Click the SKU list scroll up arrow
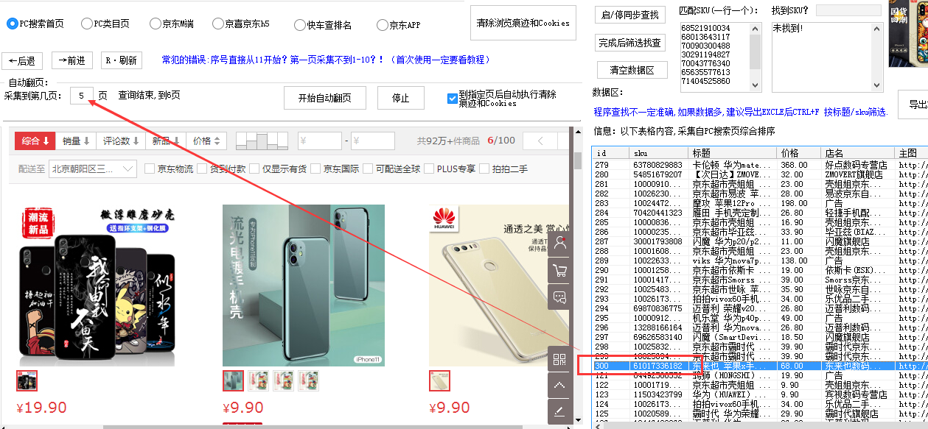The width and height of the screenshot is (928, 429). (x=756, y=28)
